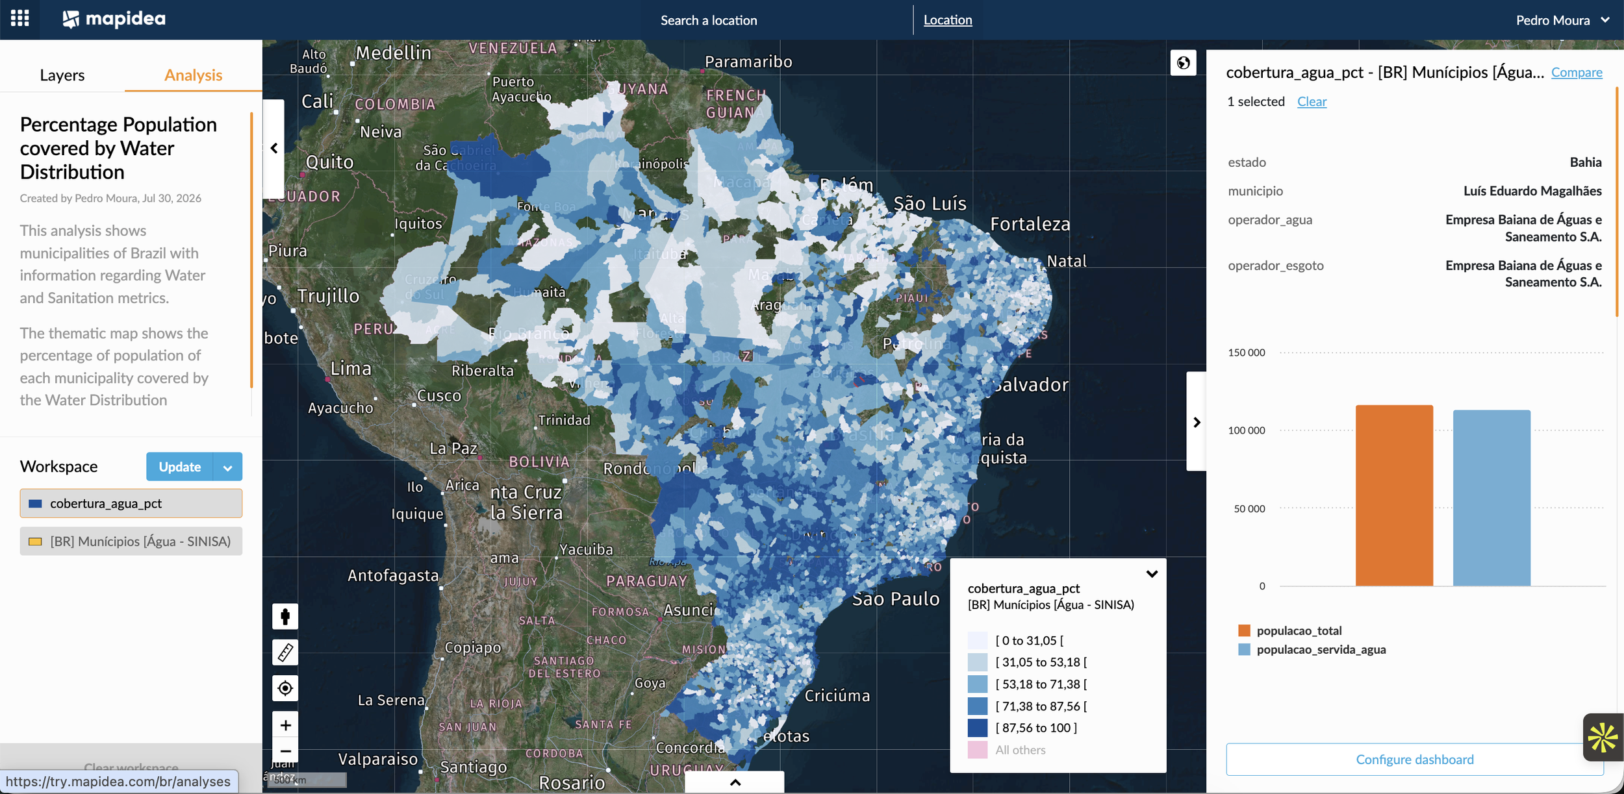1624x794 pixels.
Task: Open the globe basemap selector
Action: pyautogui.click(x=1183, y=63)
